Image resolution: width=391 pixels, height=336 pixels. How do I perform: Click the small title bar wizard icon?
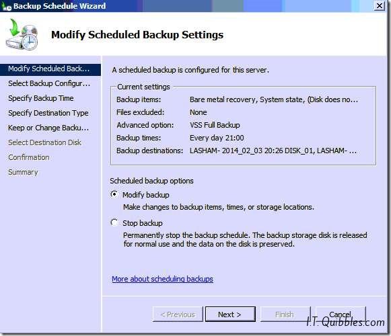tap(6, 7)
